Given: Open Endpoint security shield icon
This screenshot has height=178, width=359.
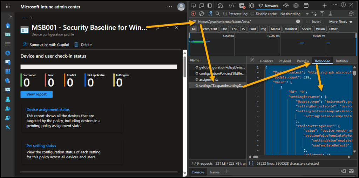Looking at the screenshot, I should [8, 80].
